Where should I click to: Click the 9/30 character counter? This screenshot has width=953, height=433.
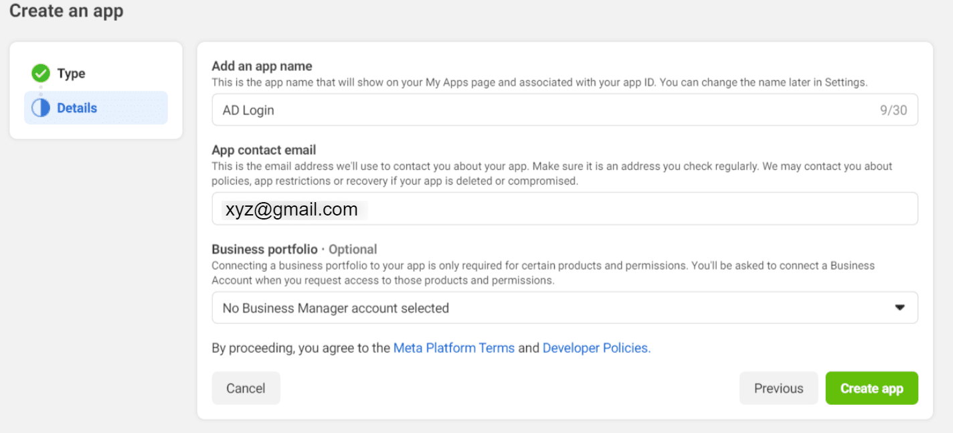click(893, 110)
